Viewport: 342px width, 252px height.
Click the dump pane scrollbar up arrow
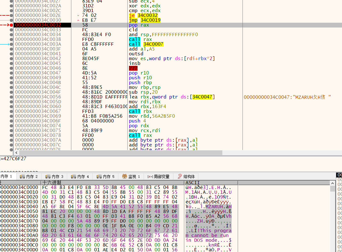332,183
